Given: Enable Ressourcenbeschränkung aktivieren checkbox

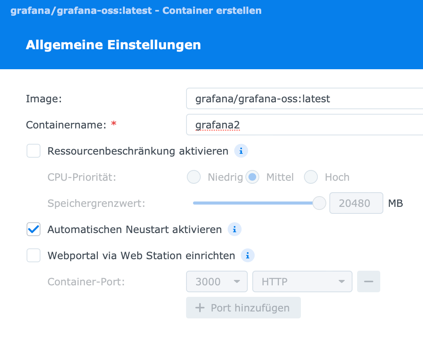Looking at the screenshot, I should 34,151.
